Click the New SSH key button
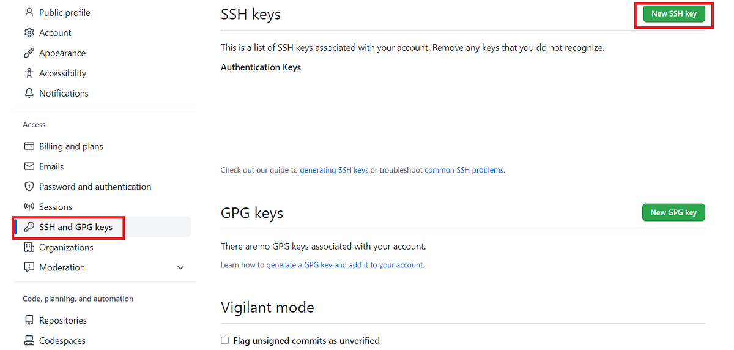 [673, 13]
